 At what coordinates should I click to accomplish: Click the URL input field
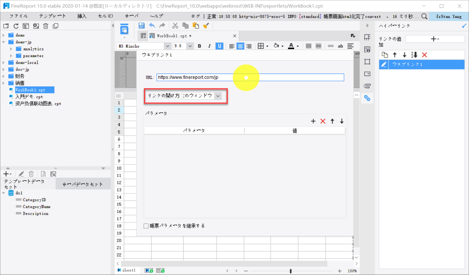click(250, 77)
